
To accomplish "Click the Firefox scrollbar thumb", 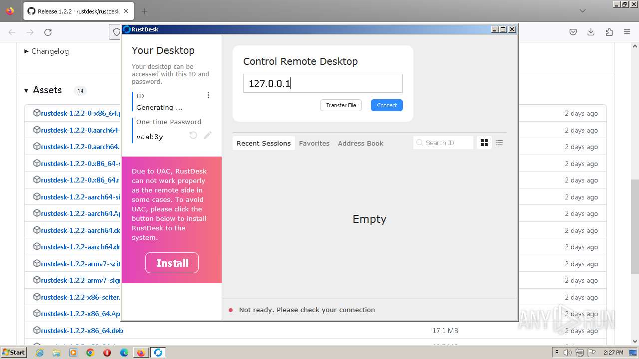I will (635, 227).
